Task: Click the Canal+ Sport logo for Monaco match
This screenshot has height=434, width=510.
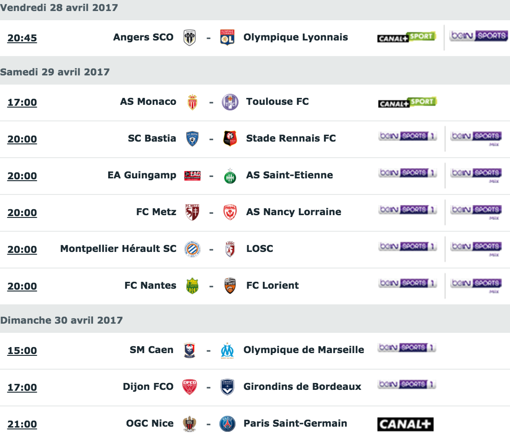Action: 407,103
